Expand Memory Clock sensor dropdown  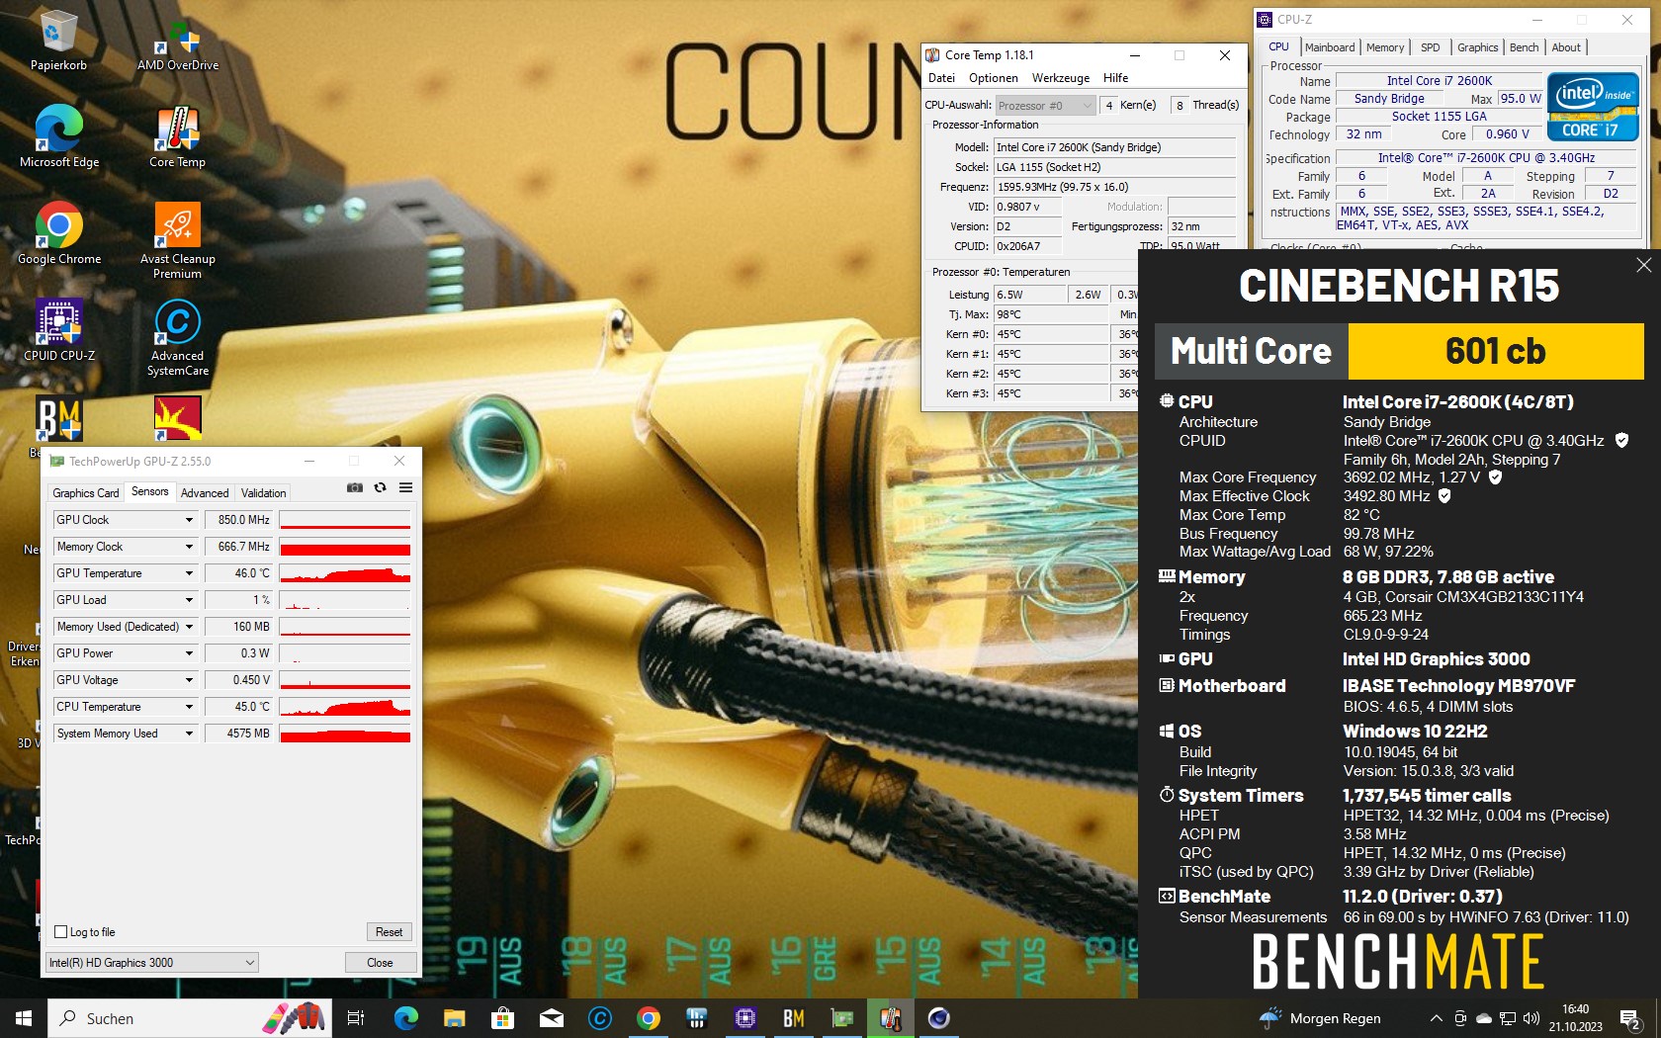[x=189, y=547]
